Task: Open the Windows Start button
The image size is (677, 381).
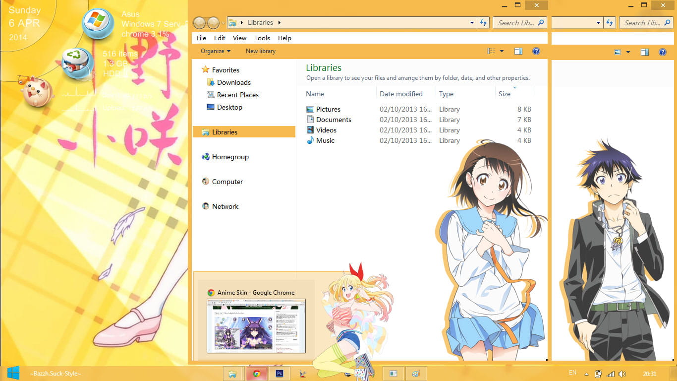Action: point(13,373)
